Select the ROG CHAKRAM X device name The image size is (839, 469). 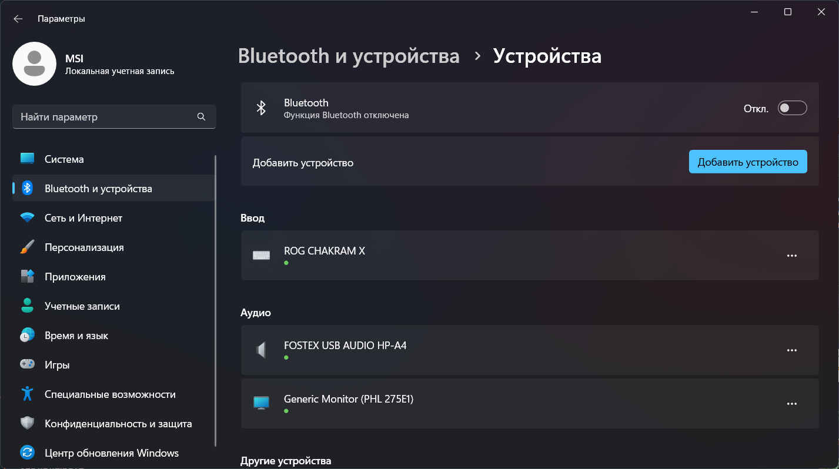pos(325,251)
